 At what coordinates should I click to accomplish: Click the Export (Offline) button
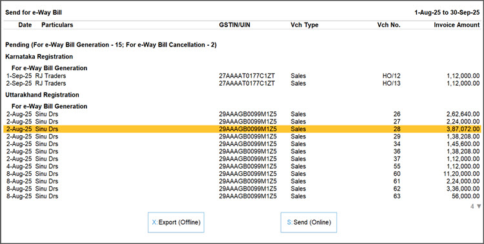point(176,222)
